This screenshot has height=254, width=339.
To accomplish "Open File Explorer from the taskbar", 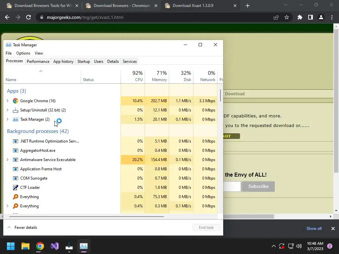I will pyautogui.click(x=25, y=246).
